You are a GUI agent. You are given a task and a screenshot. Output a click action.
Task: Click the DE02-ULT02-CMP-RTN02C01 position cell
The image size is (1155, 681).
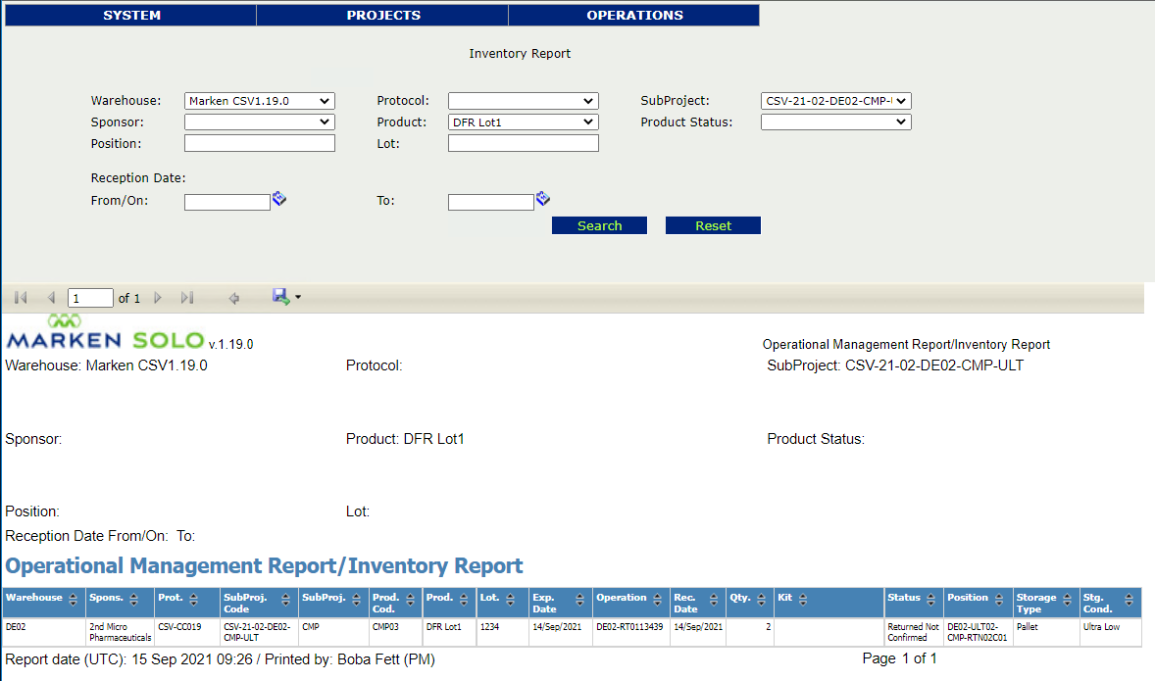pyautogui.click(x=978, y=632)
